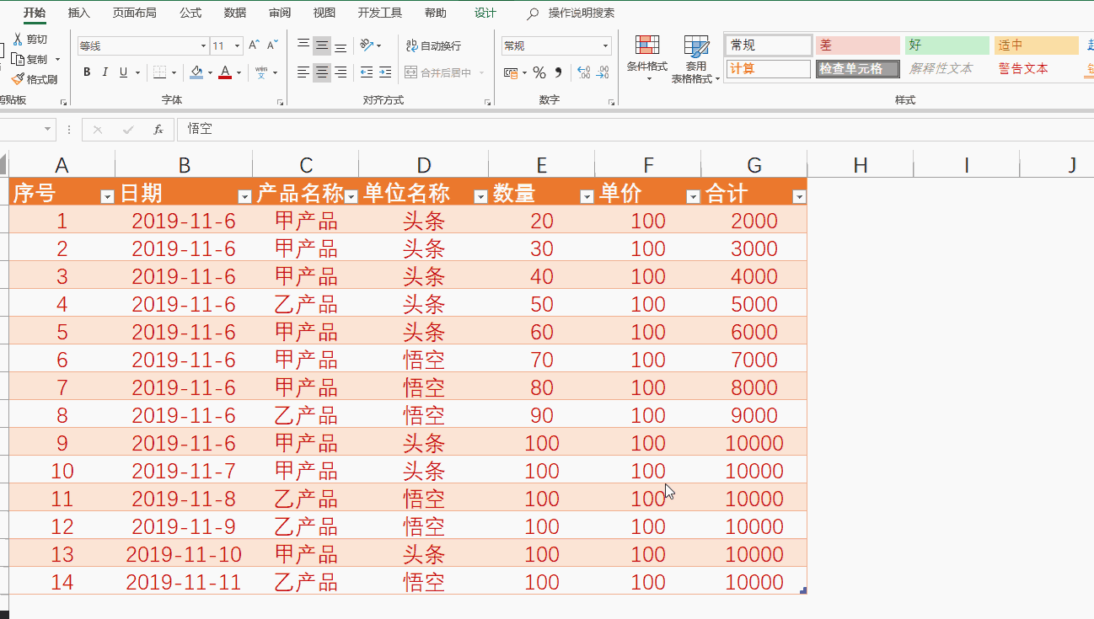Screen dimensions: 1094x619
Task: Expand the Name Box dropdown arrow
Action: [x=46, y=130]
